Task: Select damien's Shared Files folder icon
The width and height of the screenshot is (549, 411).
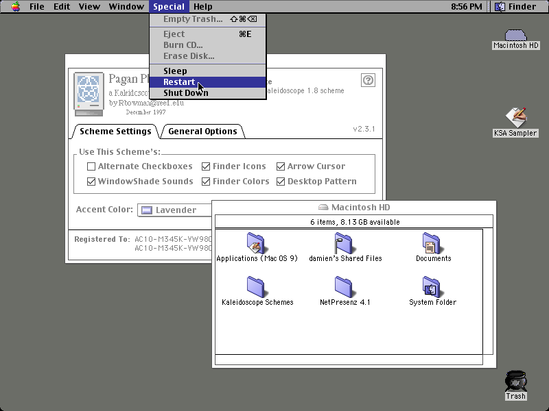Action: (344, 243)
